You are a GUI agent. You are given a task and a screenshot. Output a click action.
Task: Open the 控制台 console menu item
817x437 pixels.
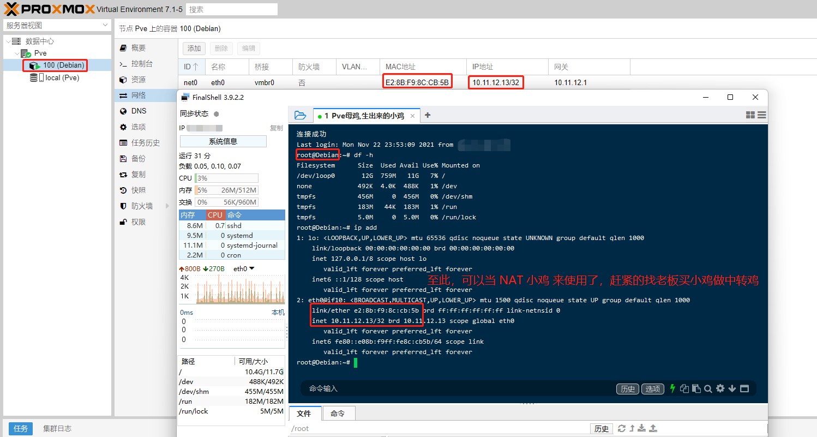coord(141,64)
